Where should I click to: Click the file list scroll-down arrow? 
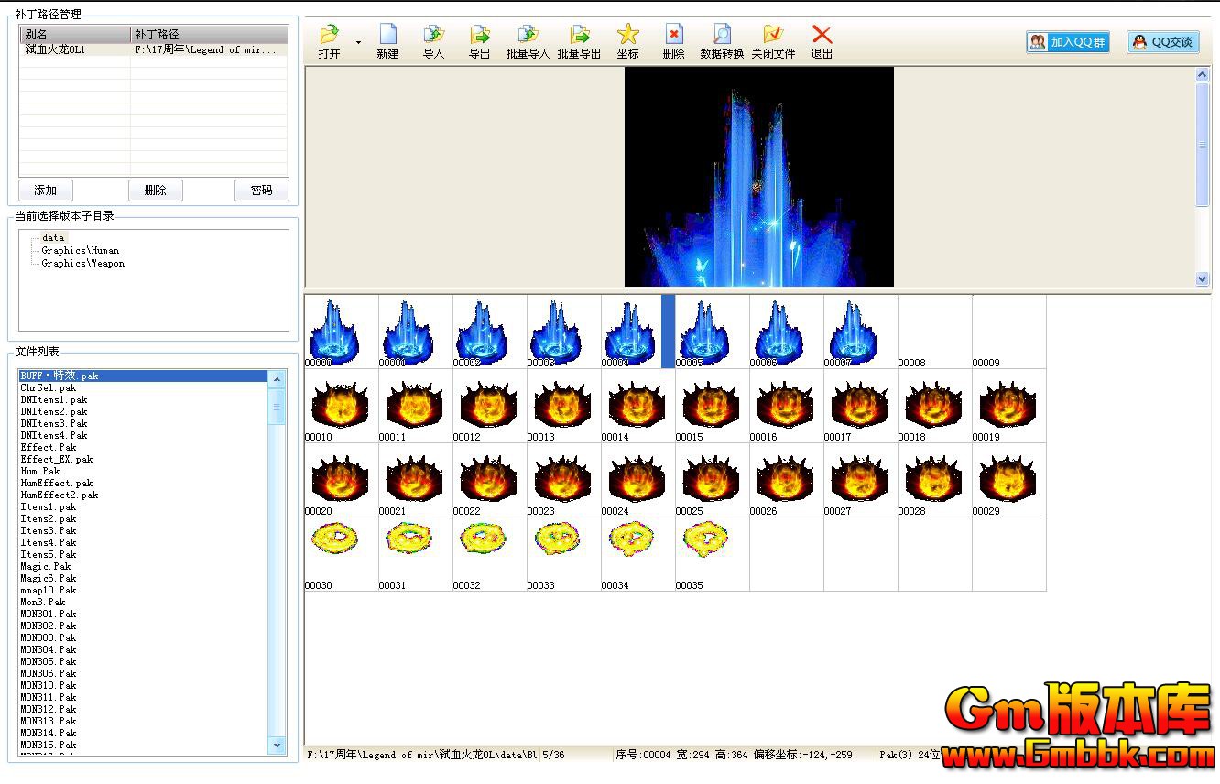277,746
